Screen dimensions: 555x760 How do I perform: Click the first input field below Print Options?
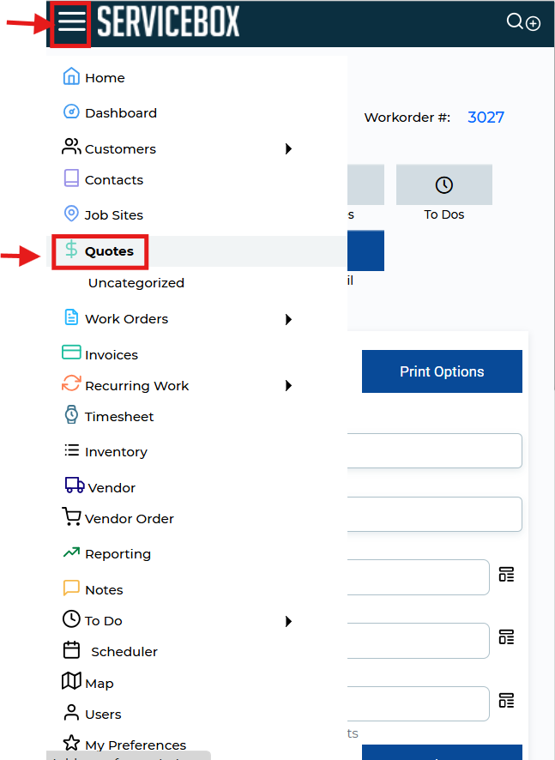click(435, 450)
